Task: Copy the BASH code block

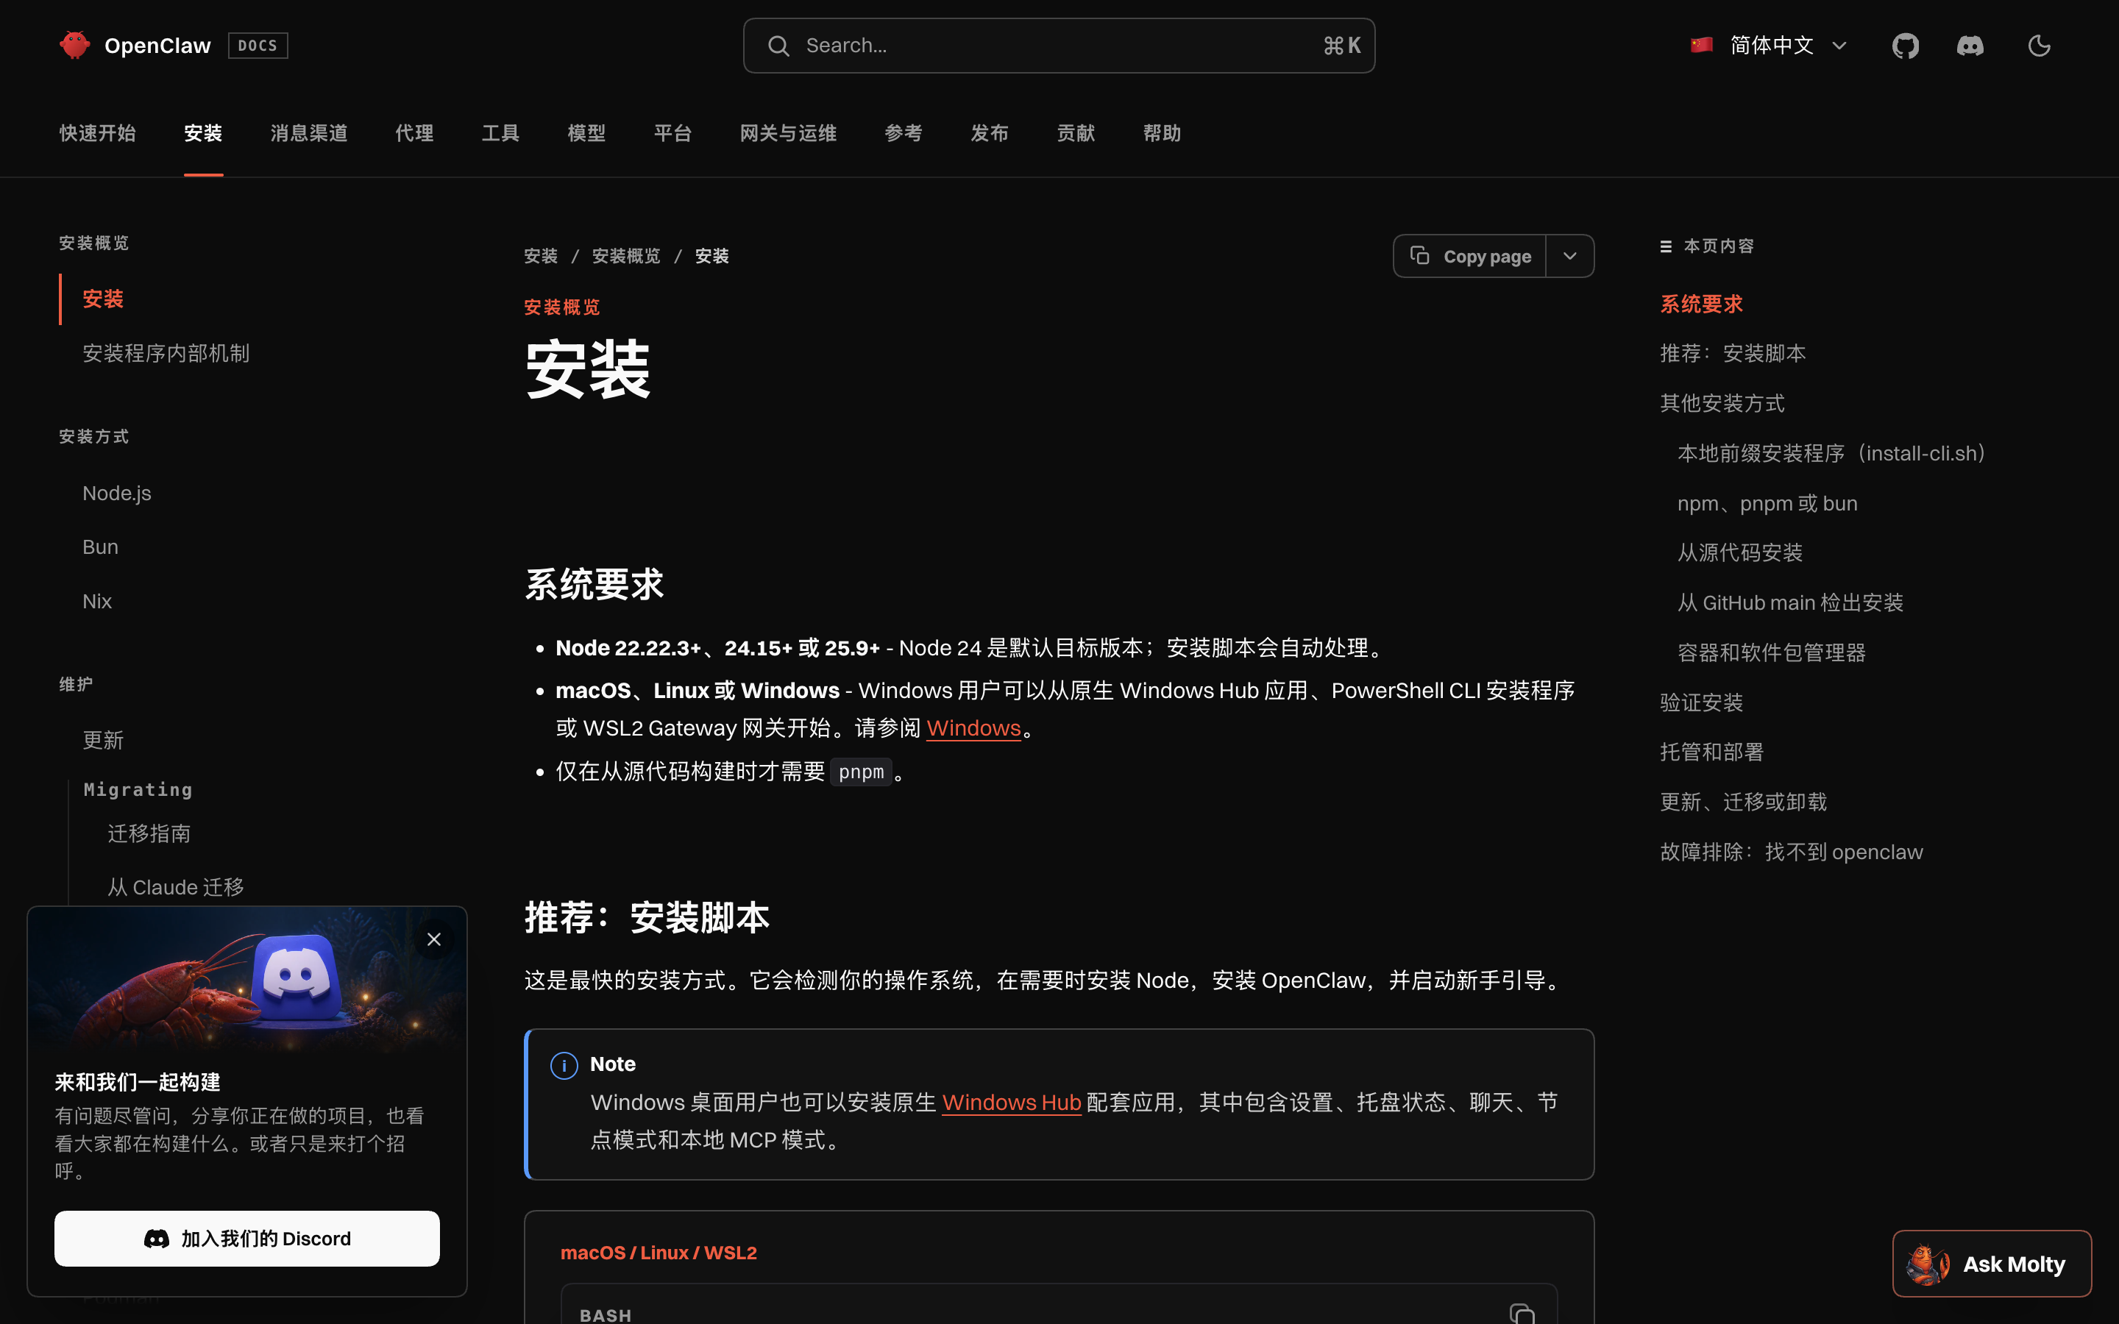Action: click(1522, 1314)
